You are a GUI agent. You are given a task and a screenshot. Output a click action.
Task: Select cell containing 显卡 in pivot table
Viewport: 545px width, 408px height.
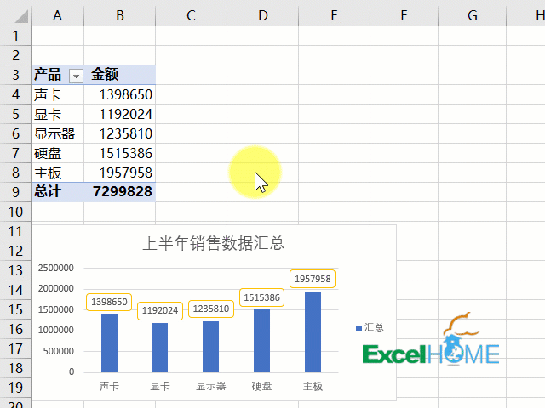pyautogui.click(x=57, y=114)
